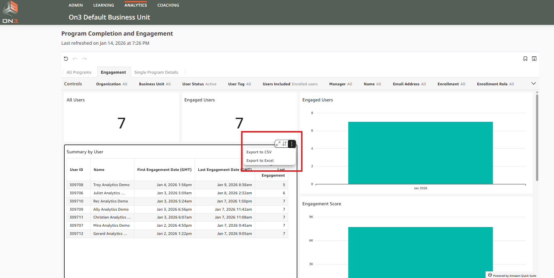The image size is (554, 278).
Task: Click the undo arrow icon
Action: (75, 59)
